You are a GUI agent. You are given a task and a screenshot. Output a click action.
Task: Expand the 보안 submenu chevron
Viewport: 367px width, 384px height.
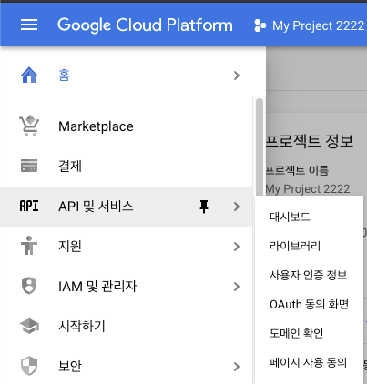[237, 367]
